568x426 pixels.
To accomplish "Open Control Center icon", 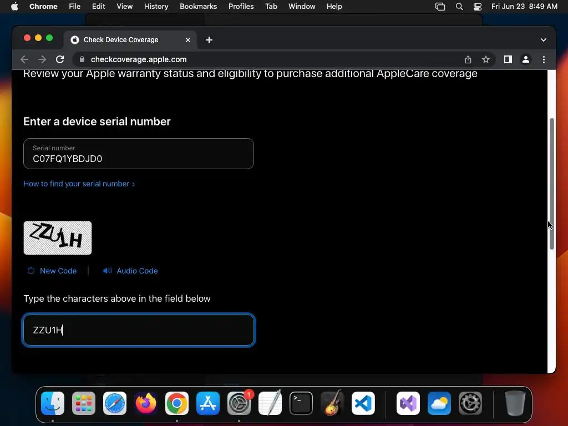I will [478, 7].
